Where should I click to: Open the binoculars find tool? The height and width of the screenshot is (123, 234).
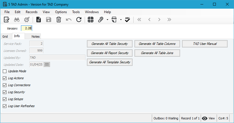pos(17,20)
